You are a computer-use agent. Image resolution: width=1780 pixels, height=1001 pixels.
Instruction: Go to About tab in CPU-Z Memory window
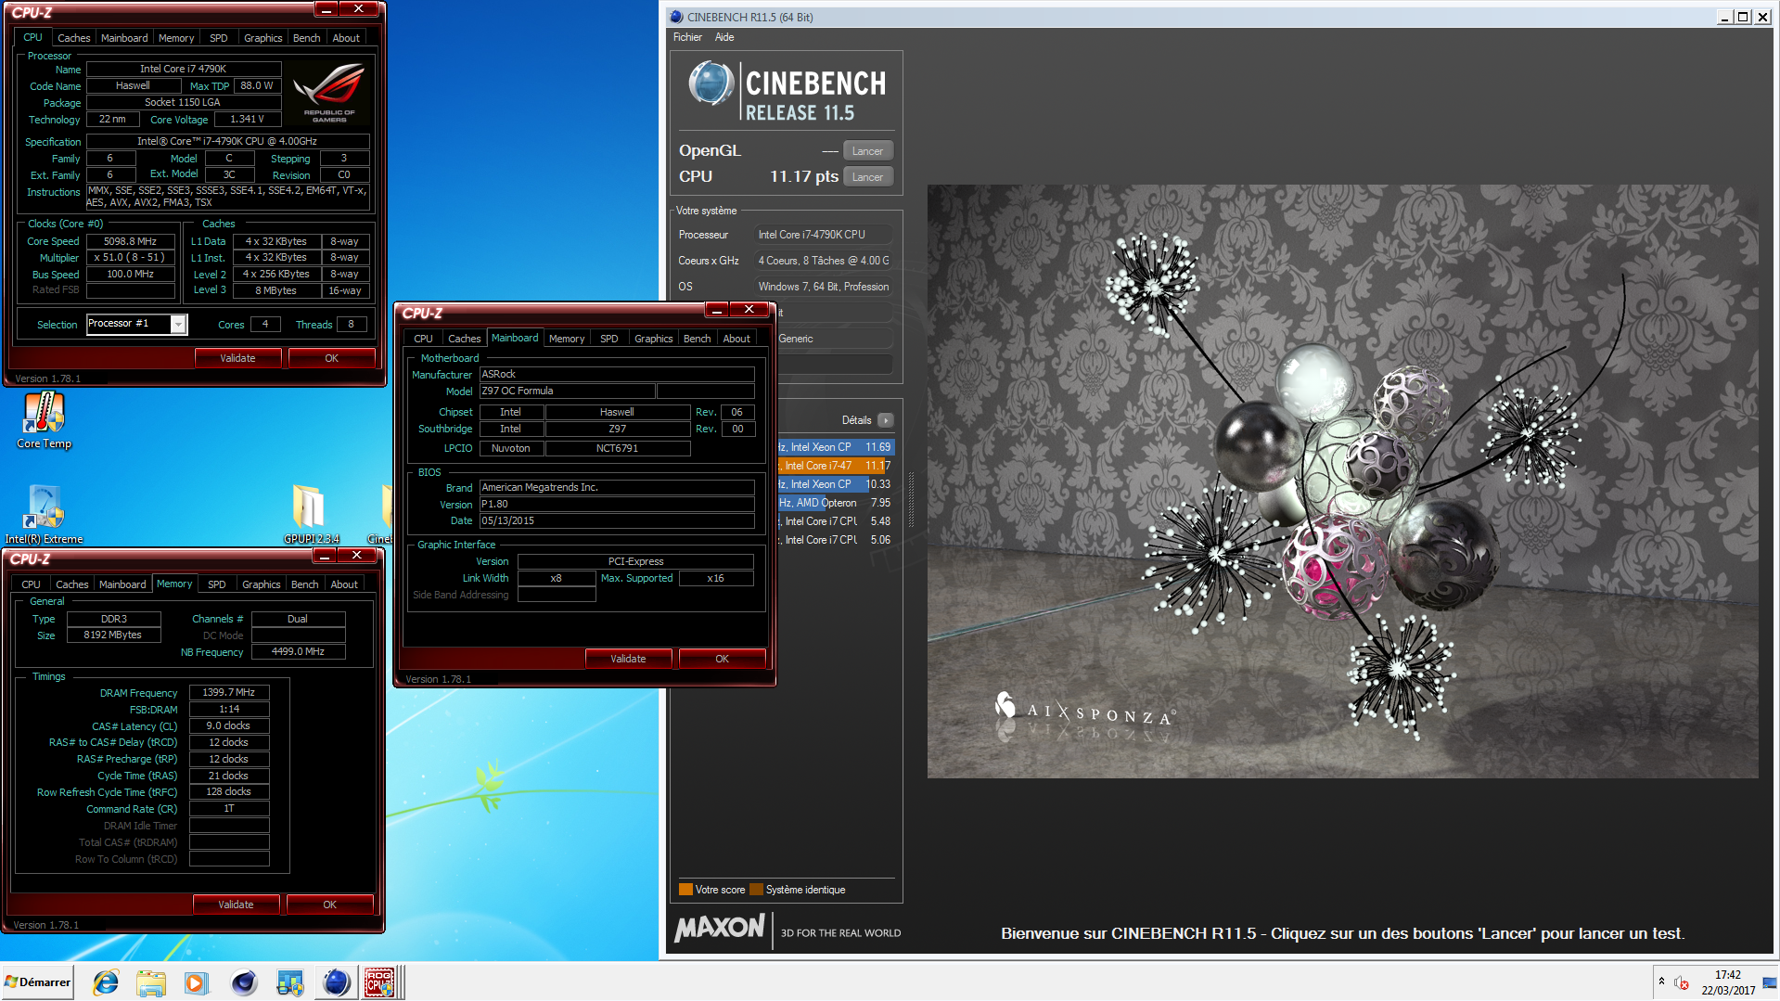[x=344, y=584]
